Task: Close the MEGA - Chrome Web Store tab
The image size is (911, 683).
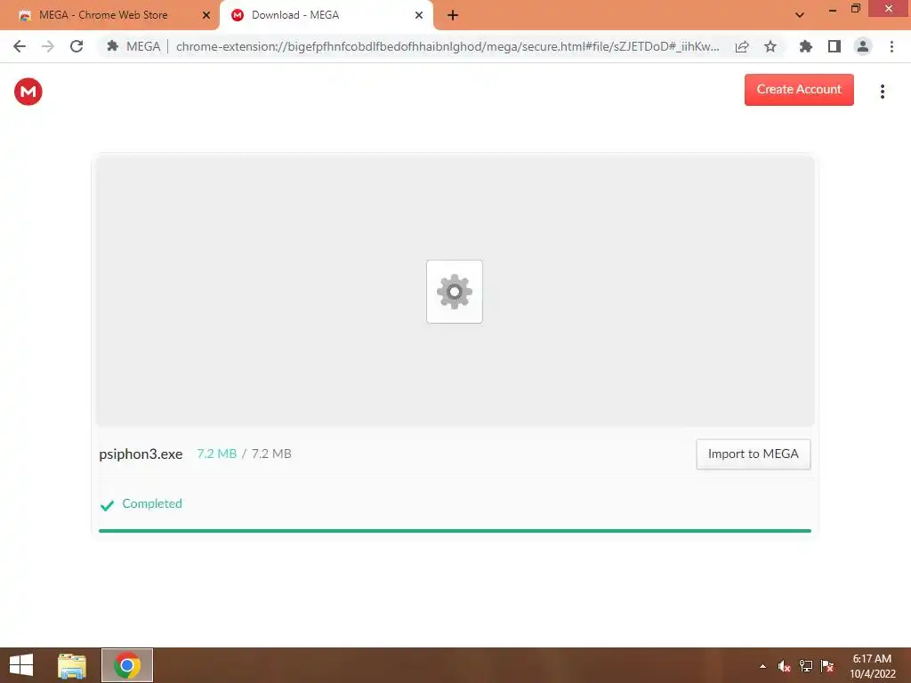Action: [206, 15]
